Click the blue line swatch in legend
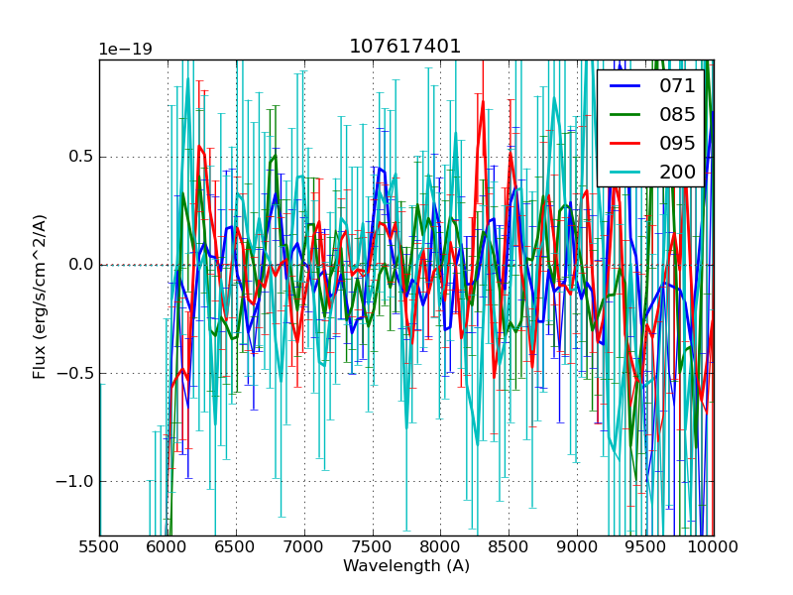793x595 pixels. coord(626,86)
